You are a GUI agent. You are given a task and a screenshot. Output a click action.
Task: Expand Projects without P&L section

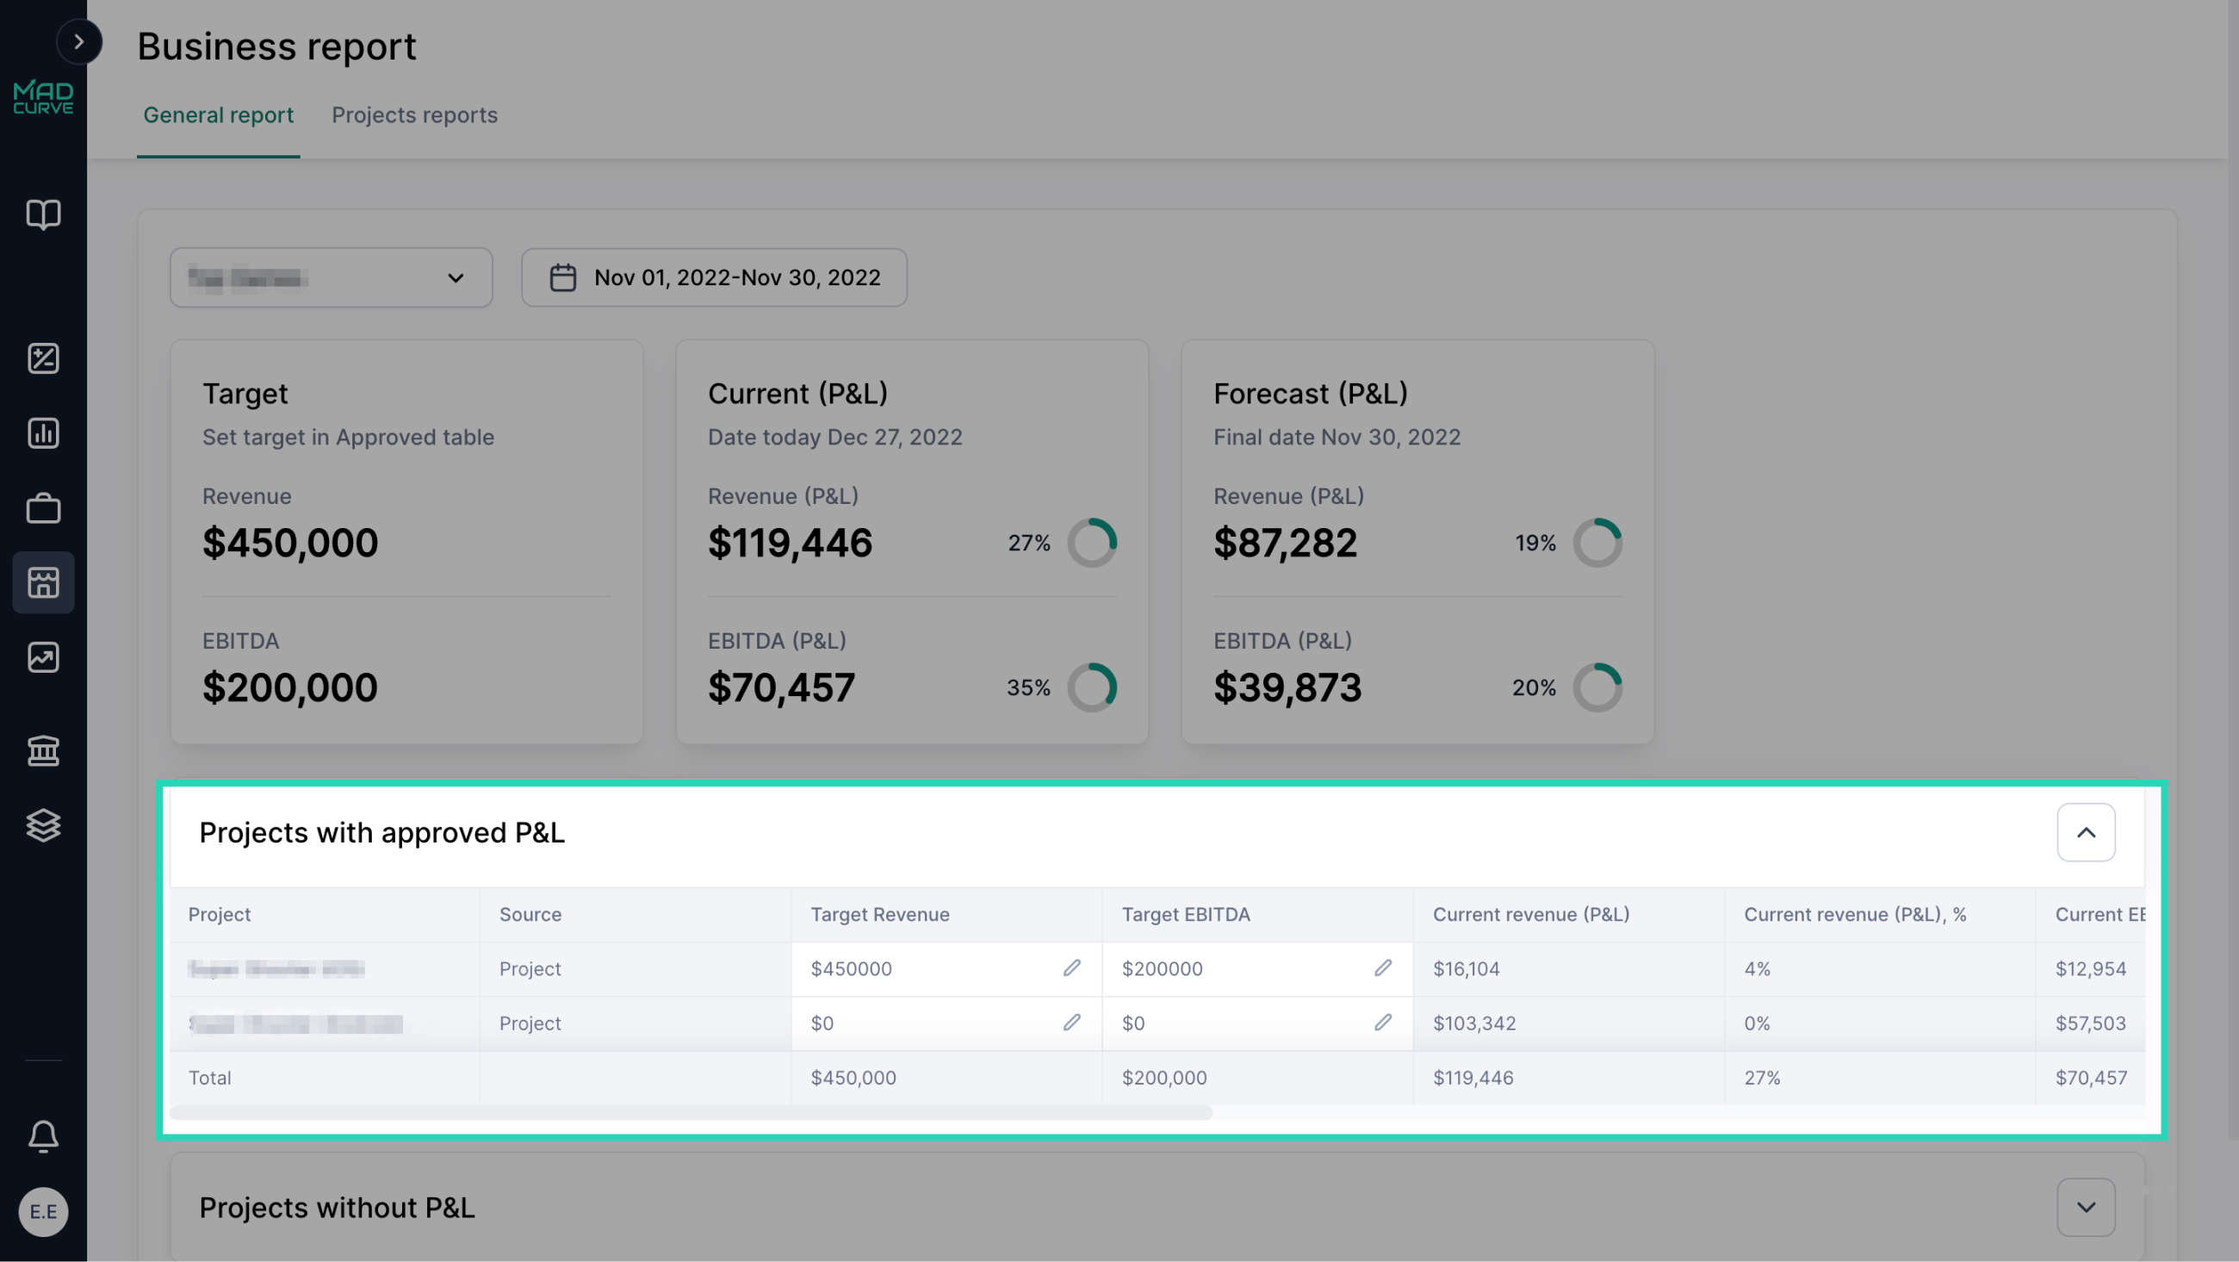[2085, 1207]
